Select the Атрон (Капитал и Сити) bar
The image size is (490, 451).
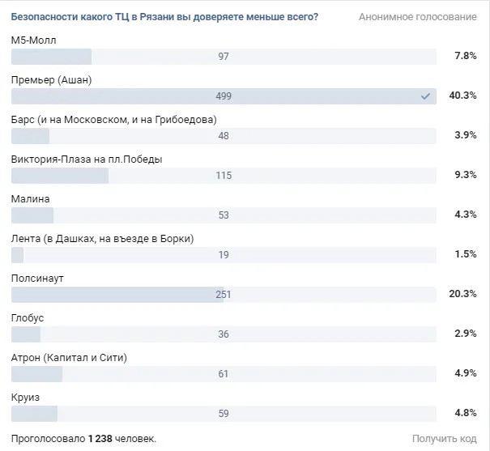click(224, 374)
